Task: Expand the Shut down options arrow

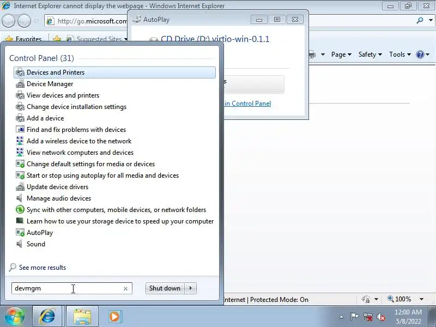Action: click(191, 288)
